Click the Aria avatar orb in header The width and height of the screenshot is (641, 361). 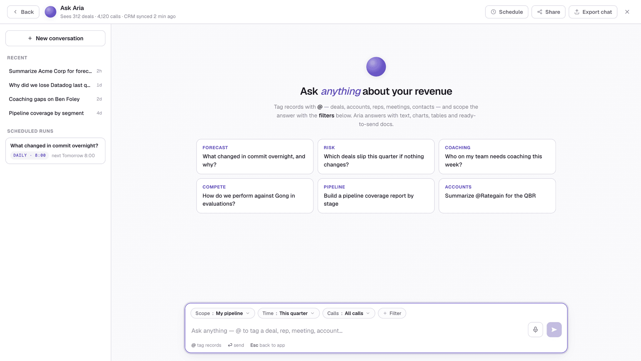tap(50, 12)
